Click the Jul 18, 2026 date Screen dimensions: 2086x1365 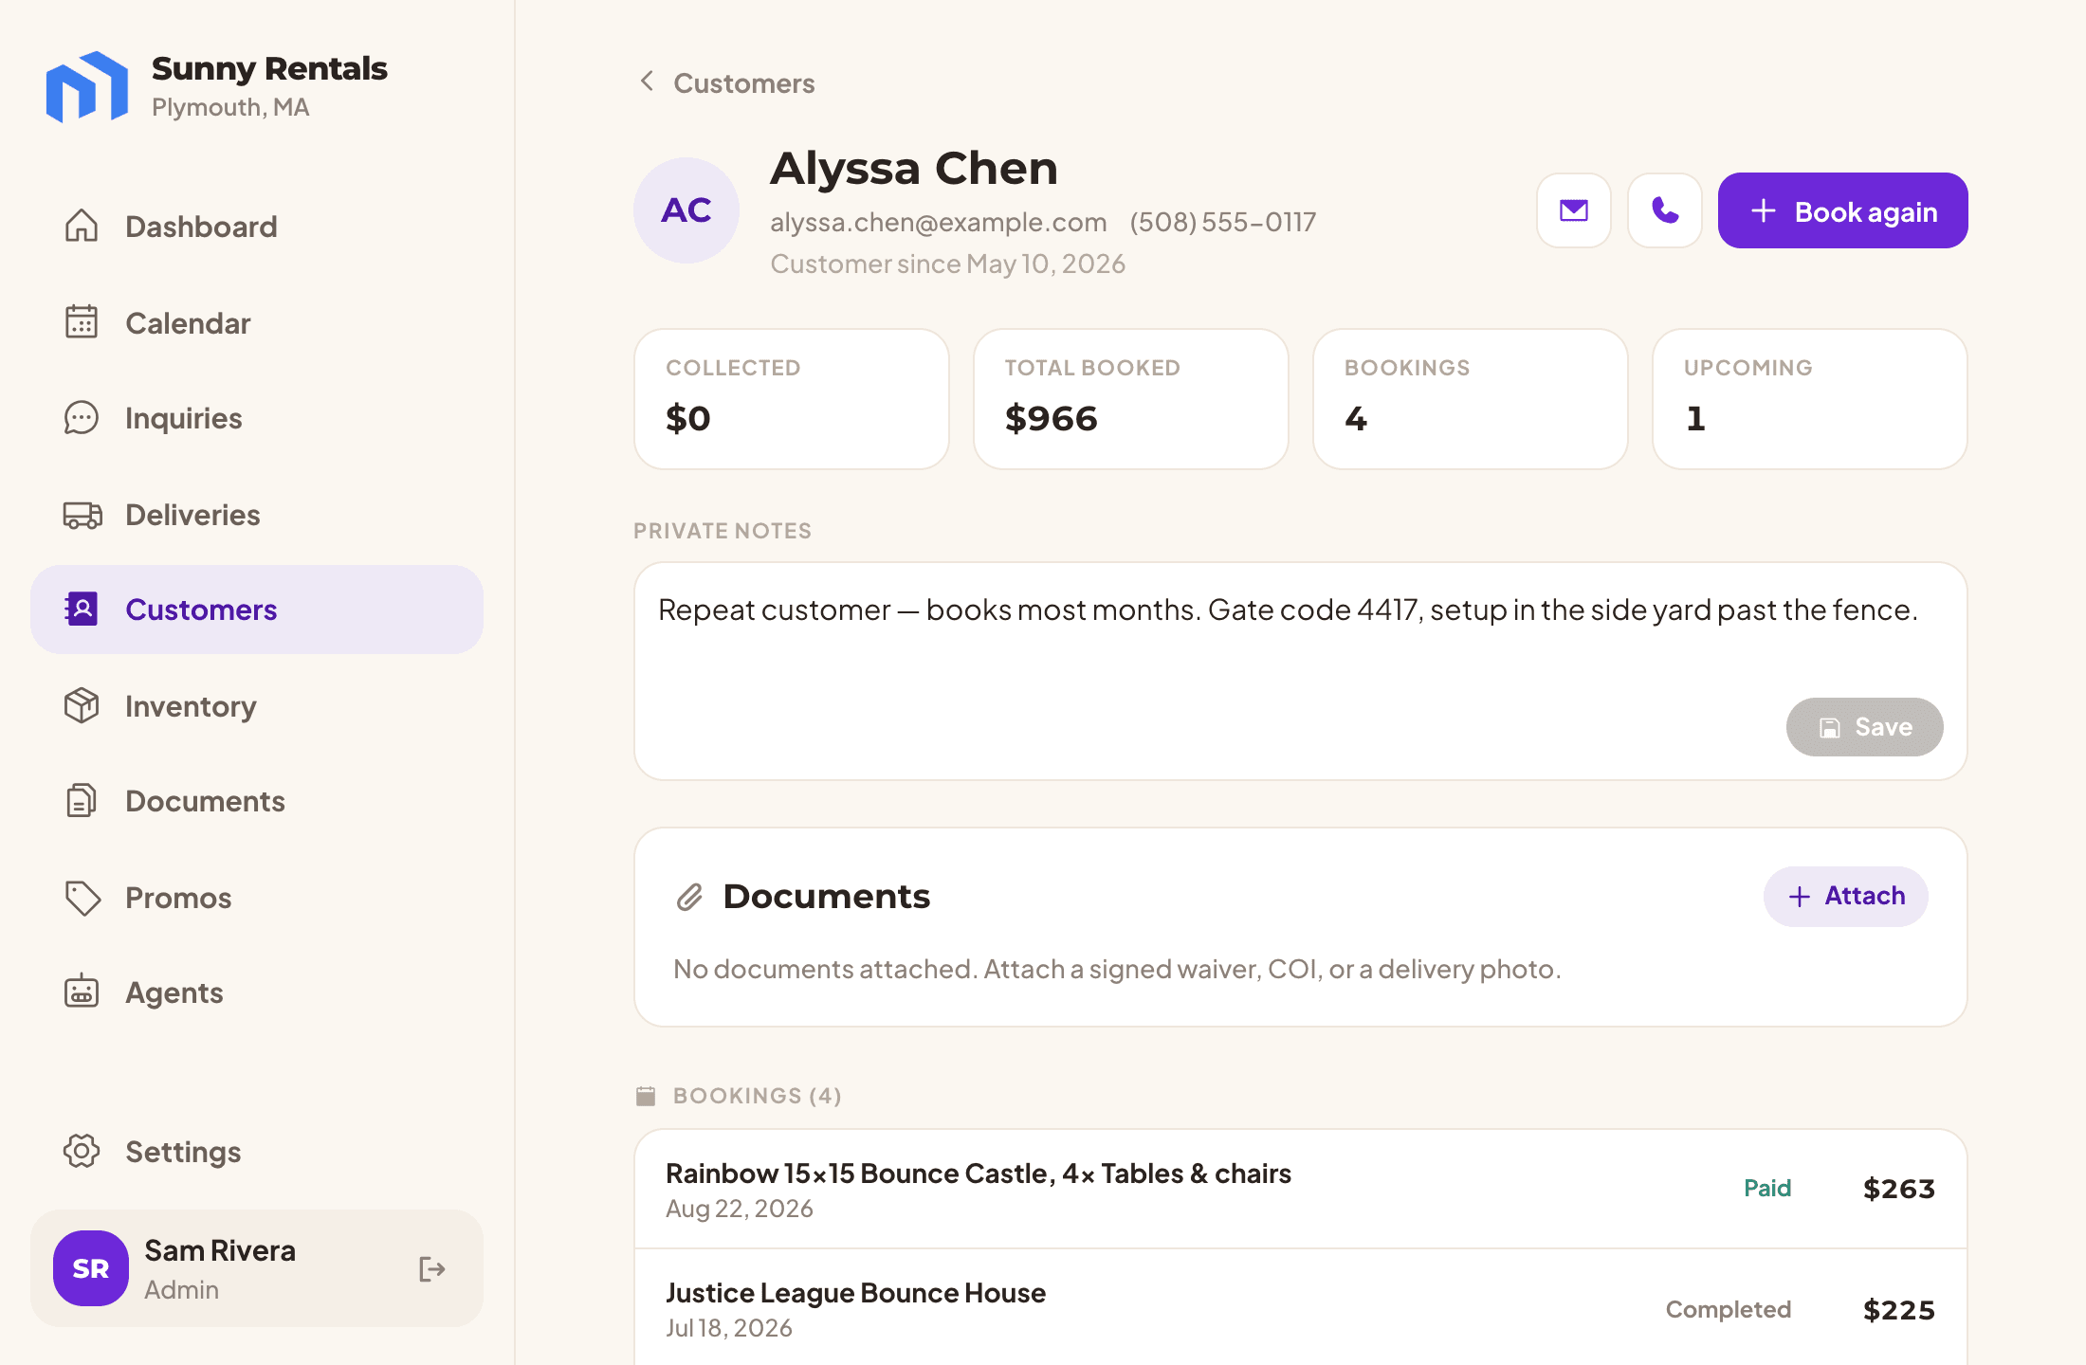click(729, 1328)
